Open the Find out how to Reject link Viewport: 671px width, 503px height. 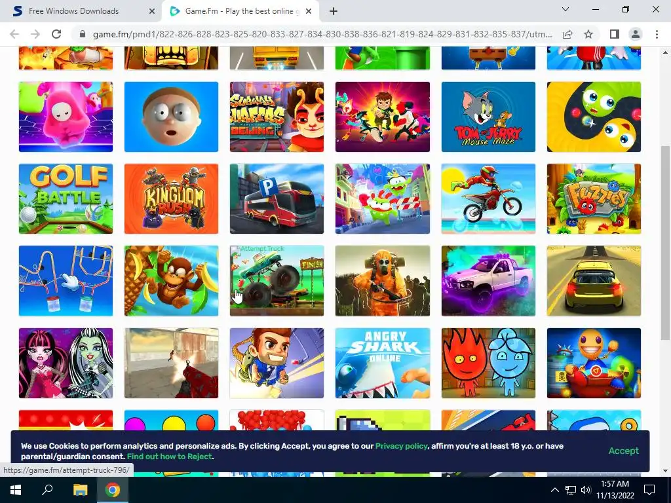point(170,456)
